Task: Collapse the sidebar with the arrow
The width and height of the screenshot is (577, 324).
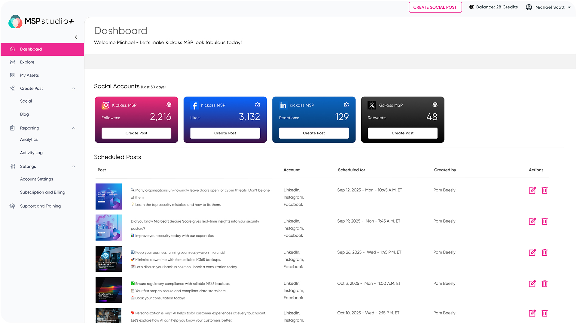Action: click(76, 37)
